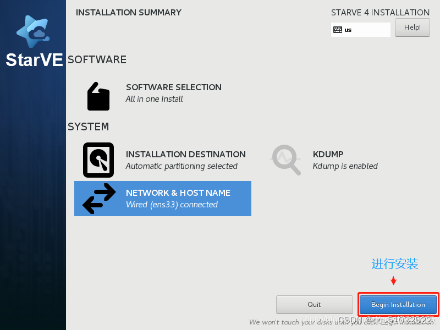Image resolution: width=440 pixels, height=330 pixels.
Task: Click 'Automatic partitioning selected' text
Action: click(x=182, y=166)
